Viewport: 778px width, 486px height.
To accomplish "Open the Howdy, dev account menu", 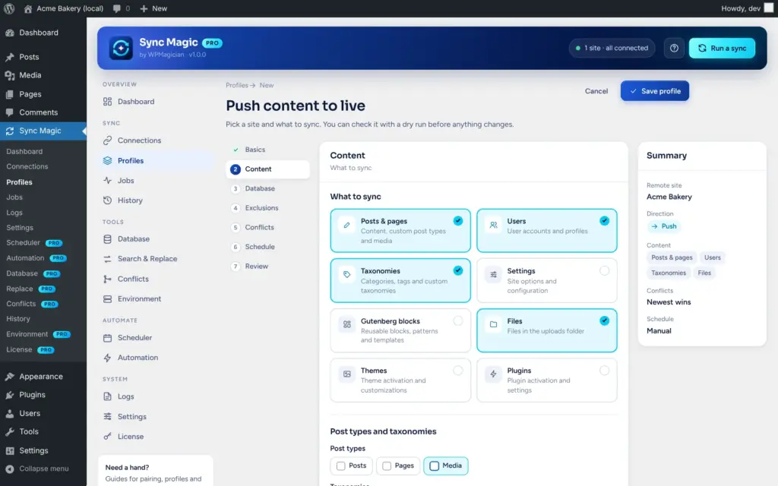I will [x=747, y=8].
